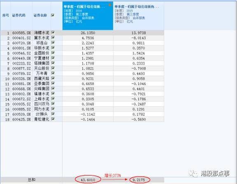Select row number 11
The width and height of the screenshot is (237, 184).
(x=7, y=84)
